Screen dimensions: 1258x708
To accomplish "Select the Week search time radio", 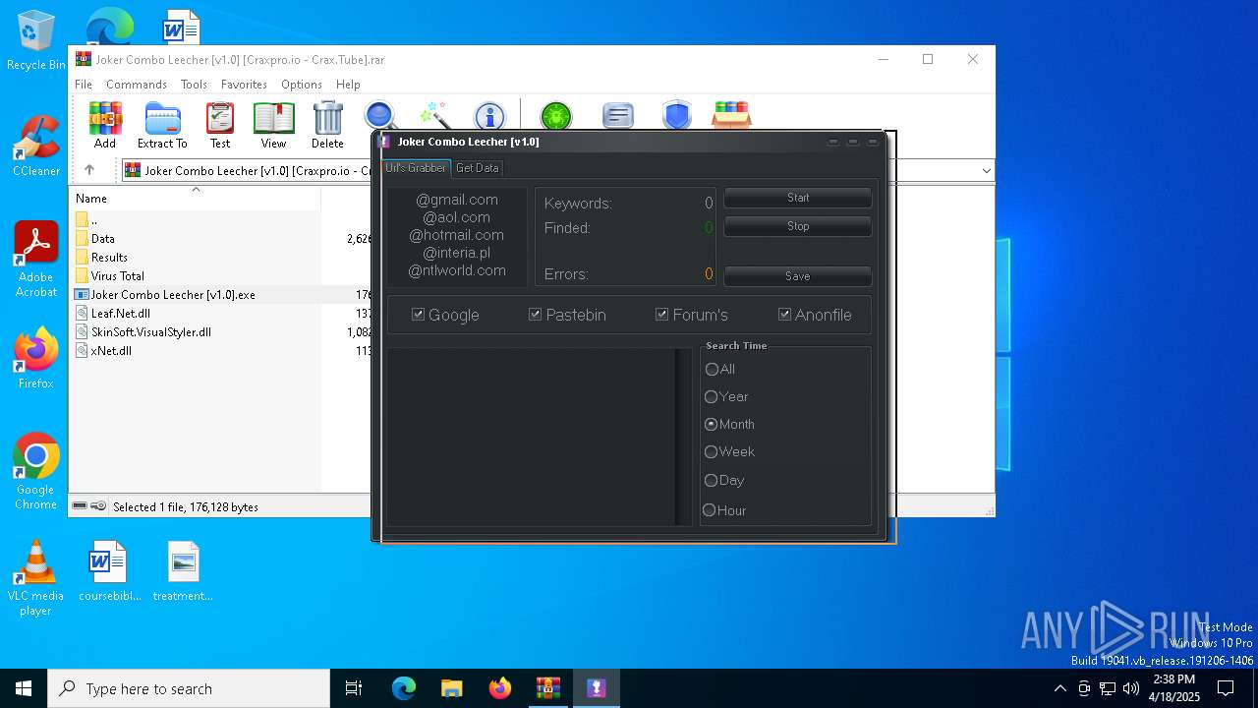I will click(x=712, y=452).
